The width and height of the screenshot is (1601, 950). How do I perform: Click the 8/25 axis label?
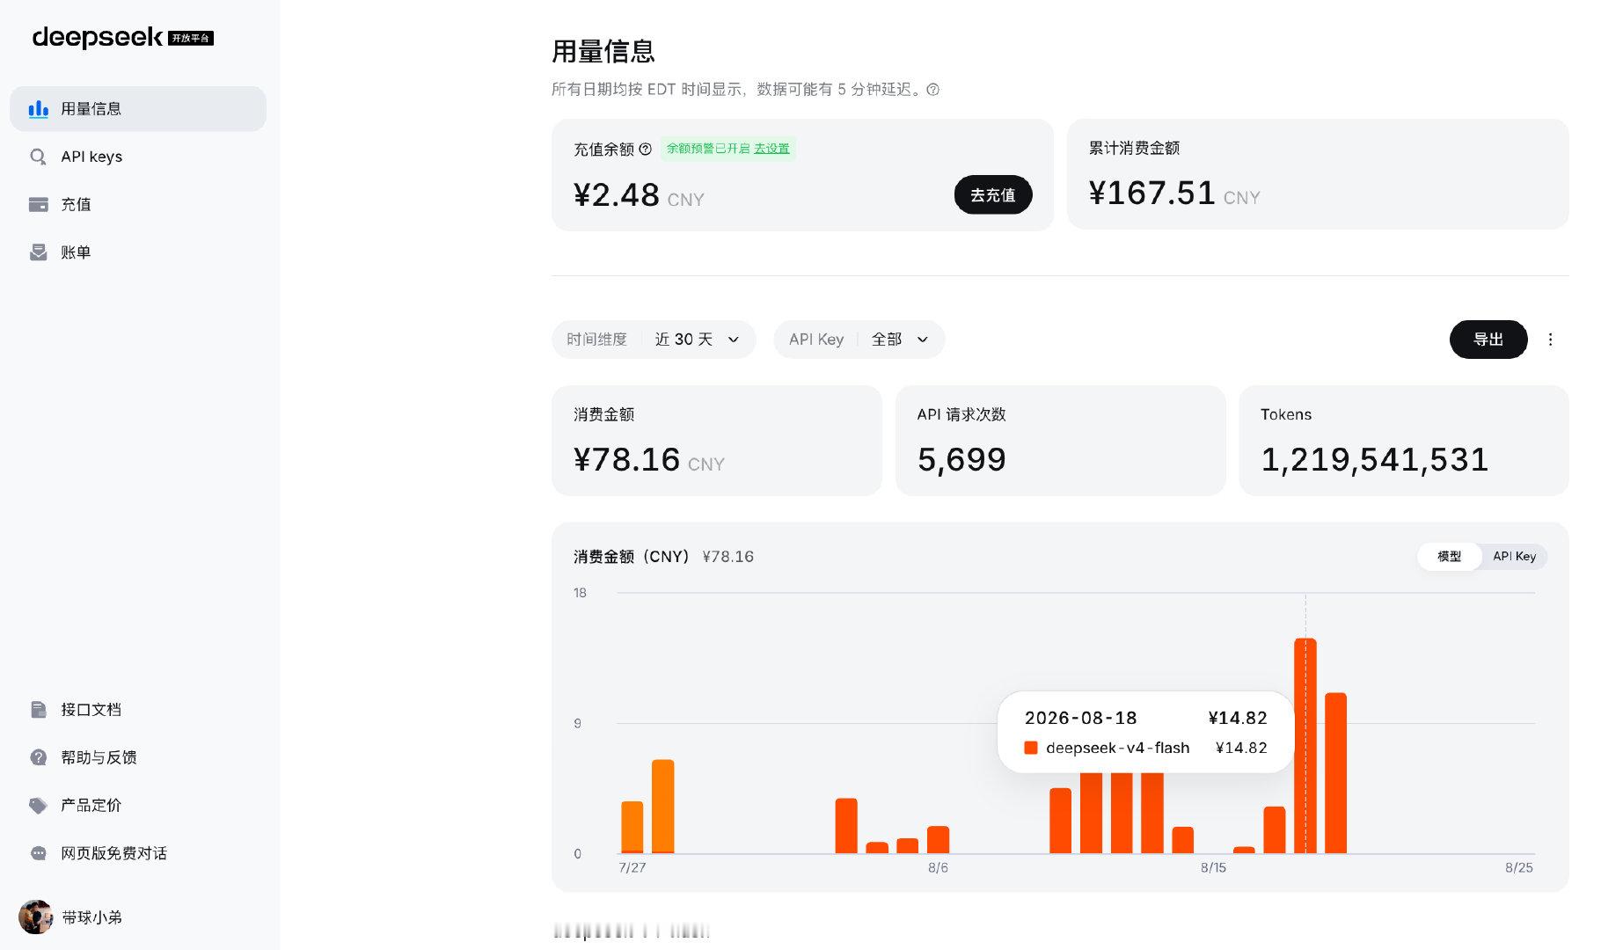[1519, 867]
